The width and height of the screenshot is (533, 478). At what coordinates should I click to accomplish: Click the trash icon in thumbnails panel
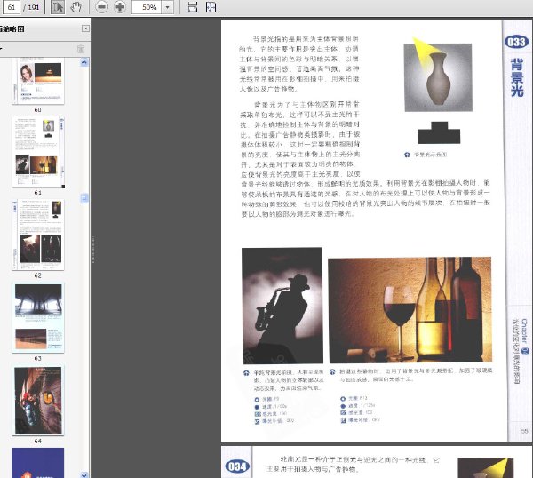point(81,49)
